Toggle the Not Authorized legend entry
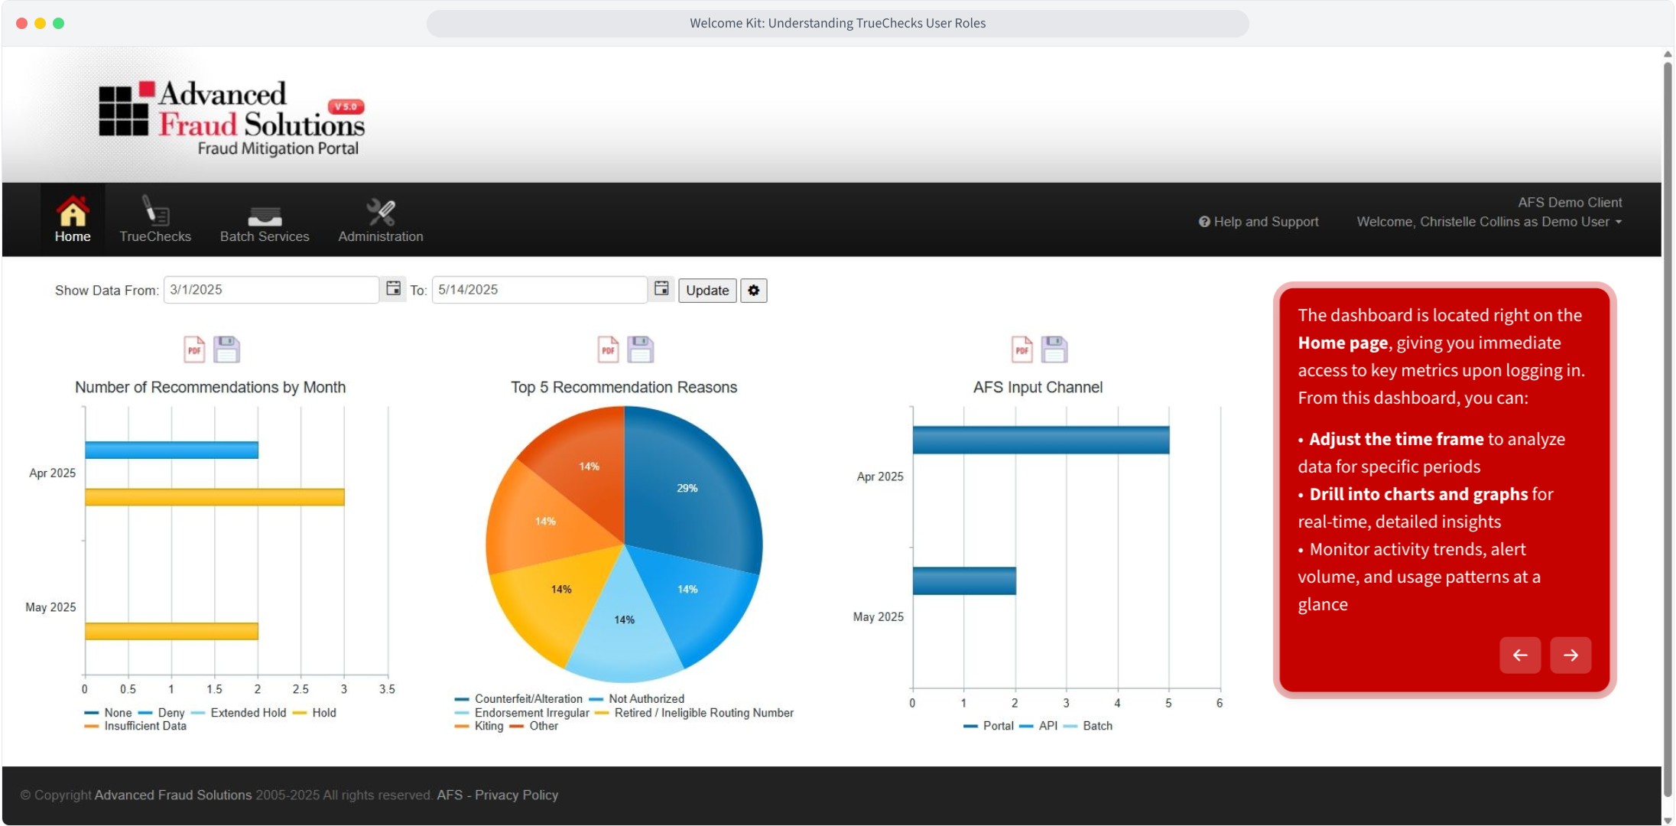Viewport: 1676px width, 826px height. (x=637, y=699)
